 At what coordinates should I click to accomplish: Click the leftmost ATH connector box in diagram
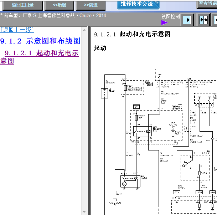click(177, 192)
